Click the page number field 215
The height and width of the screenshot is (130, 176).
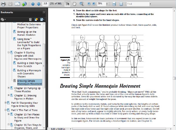tap(45, 4)
